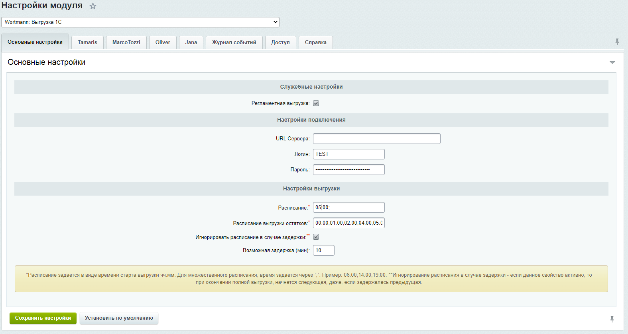This screenshot has width=628, height=334.
Task: Open the Wortmann: Выгрузка 1C module dropdown
Action: click(x=140, y=22)
